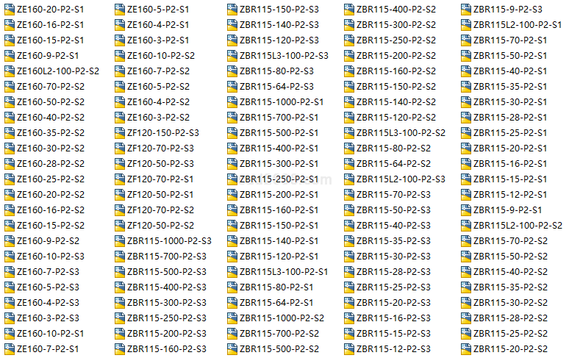
Task: Click the icon next to ZBR115-1000-P2-S3
Action: pos(120,241)
